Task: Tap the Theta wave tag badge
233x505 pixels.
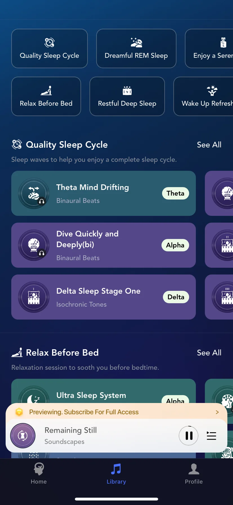Action: coord(176,193)
